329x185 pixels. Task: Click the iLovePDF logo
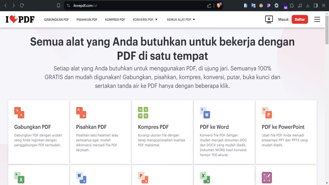[x=20, y=19]
